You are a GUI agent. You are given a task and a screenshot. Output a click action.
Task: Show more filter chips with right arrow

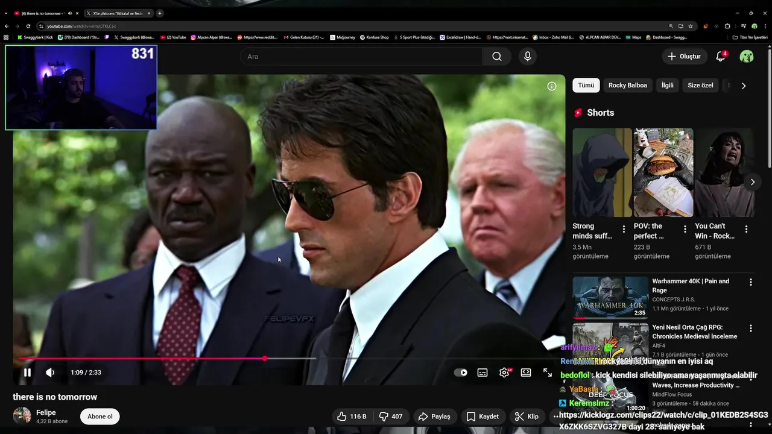click(744, 86)
